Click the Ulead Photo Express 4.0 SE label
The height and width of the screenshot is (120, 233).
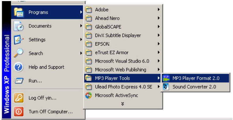[123, 87]
